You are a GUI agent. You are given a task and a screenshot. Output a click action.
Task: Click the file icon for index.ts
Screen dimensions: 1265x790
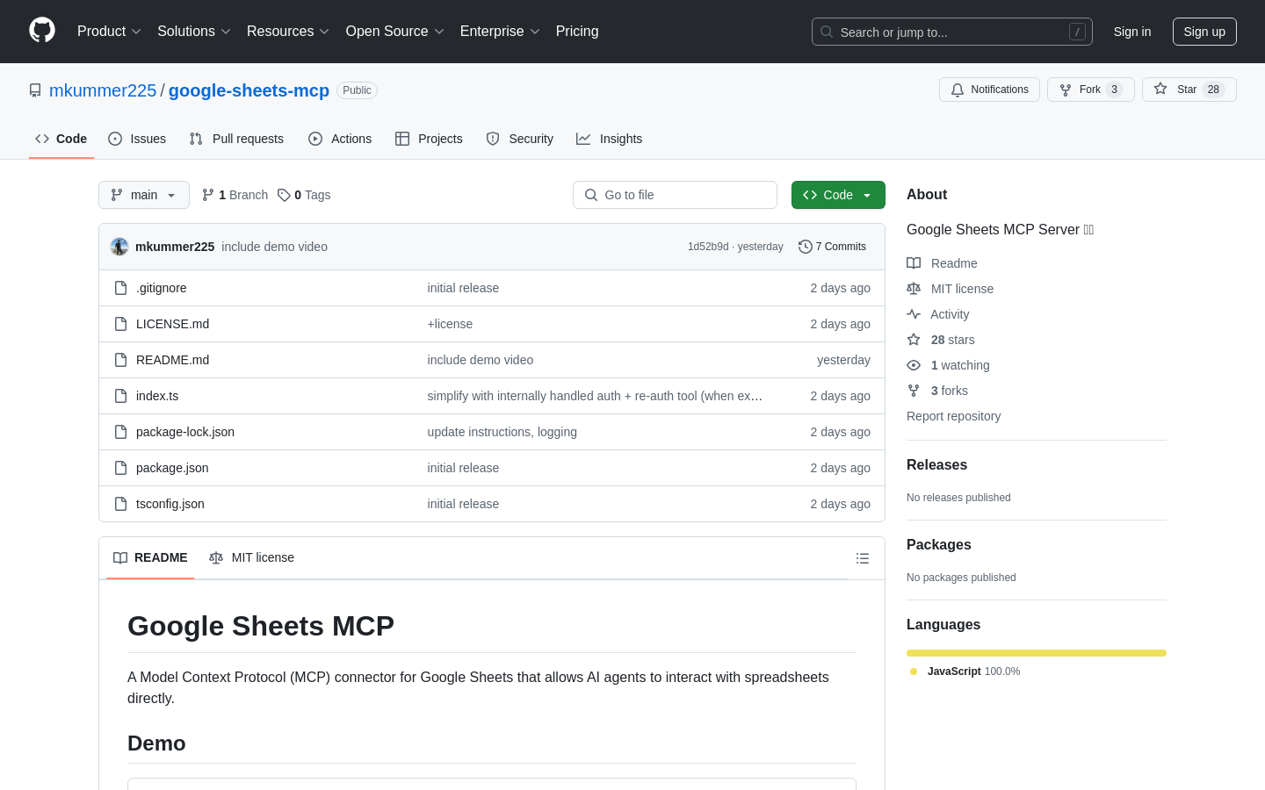(121, 396)
